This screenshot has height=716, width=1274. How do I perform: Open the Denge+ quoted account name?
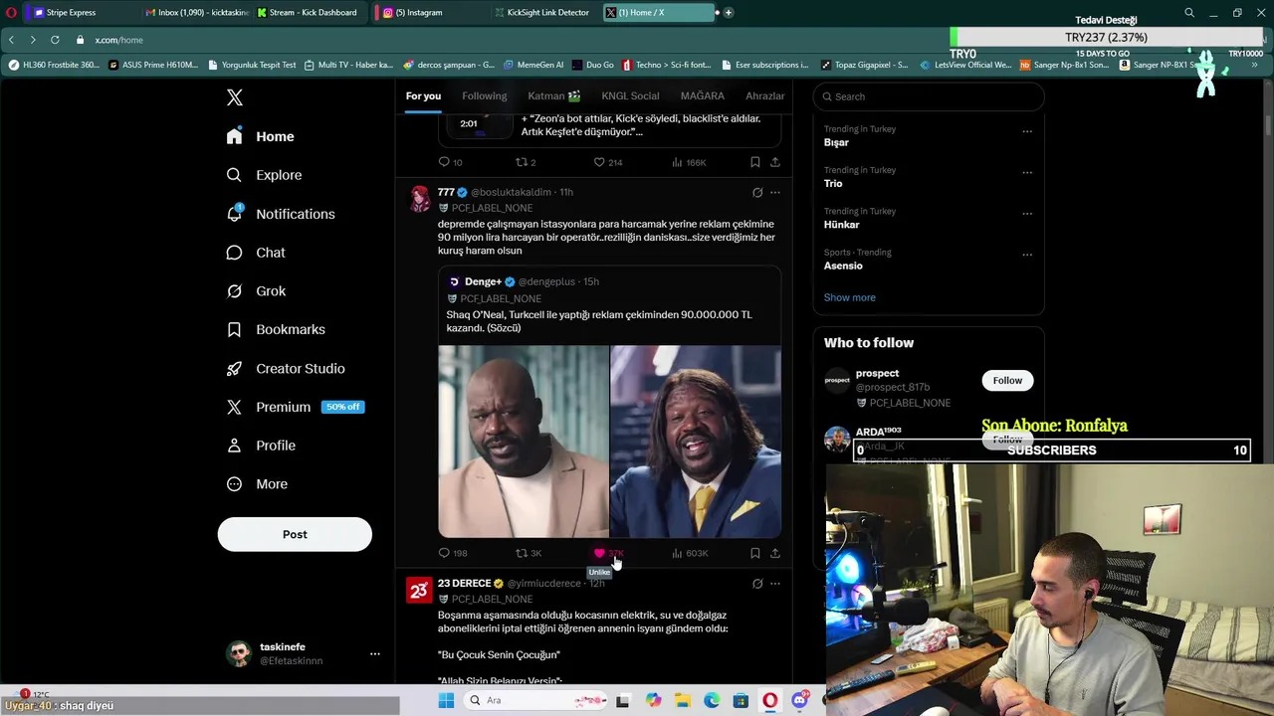[x=483, y=281]
